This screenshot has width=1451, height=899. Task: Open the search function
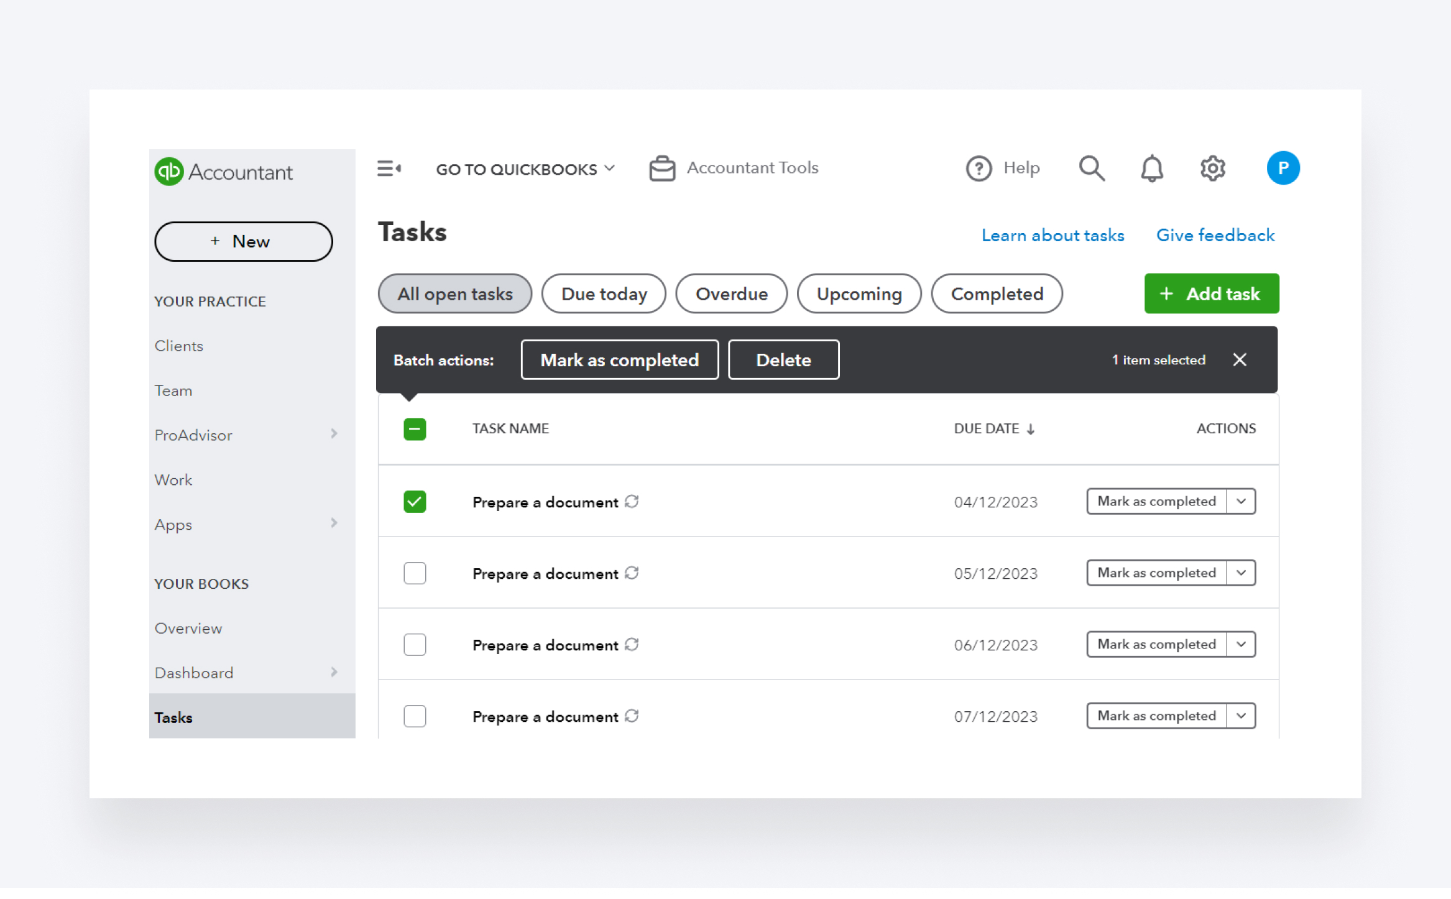pyautogui.click(x=1092, y=168)
